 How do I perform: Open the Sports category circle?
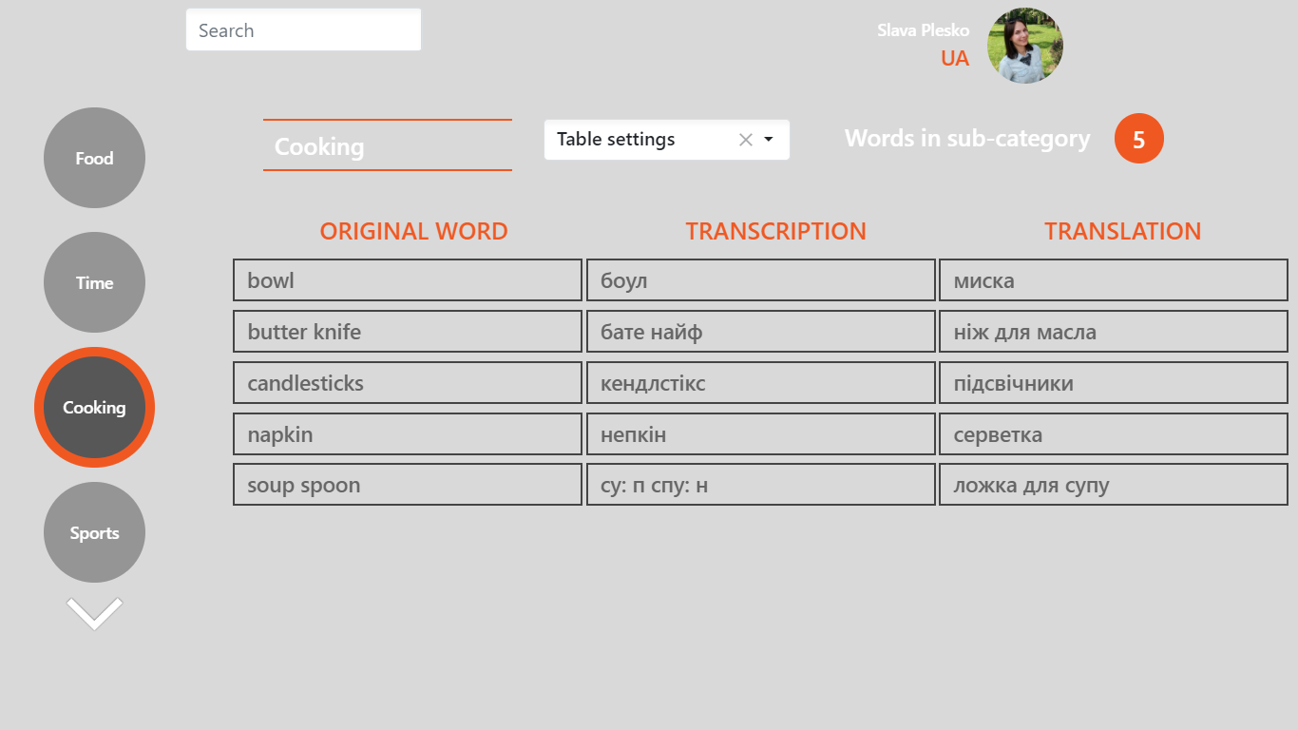pyautogui.click(x=94, y=532)
